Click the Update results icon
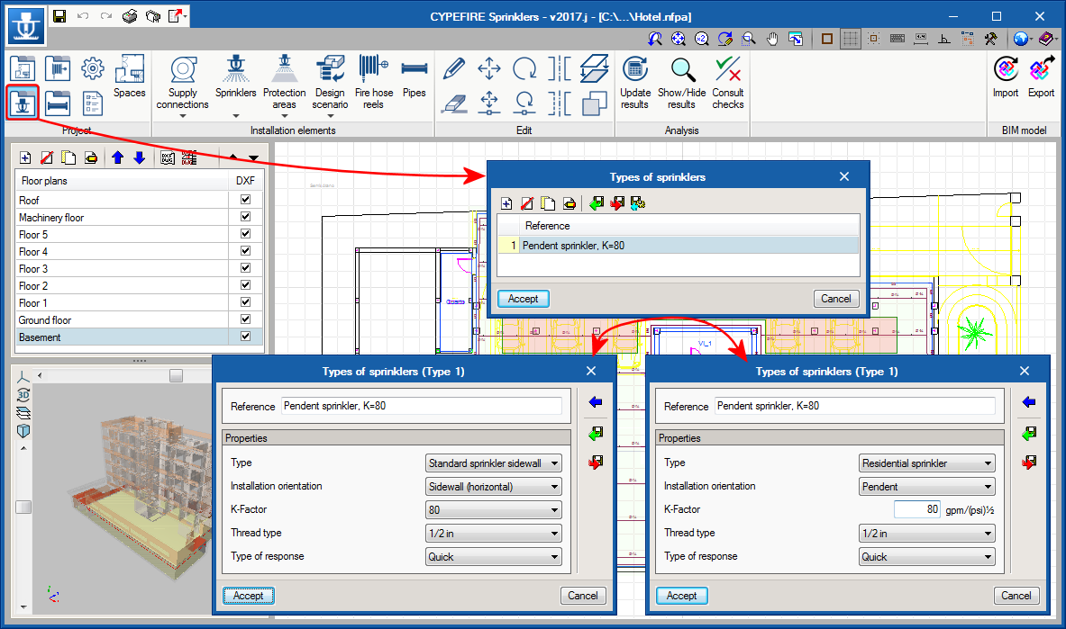 coord(635,81)
